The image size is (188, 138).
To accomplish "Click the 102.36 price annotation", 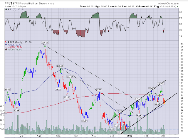I will [70, 77].
